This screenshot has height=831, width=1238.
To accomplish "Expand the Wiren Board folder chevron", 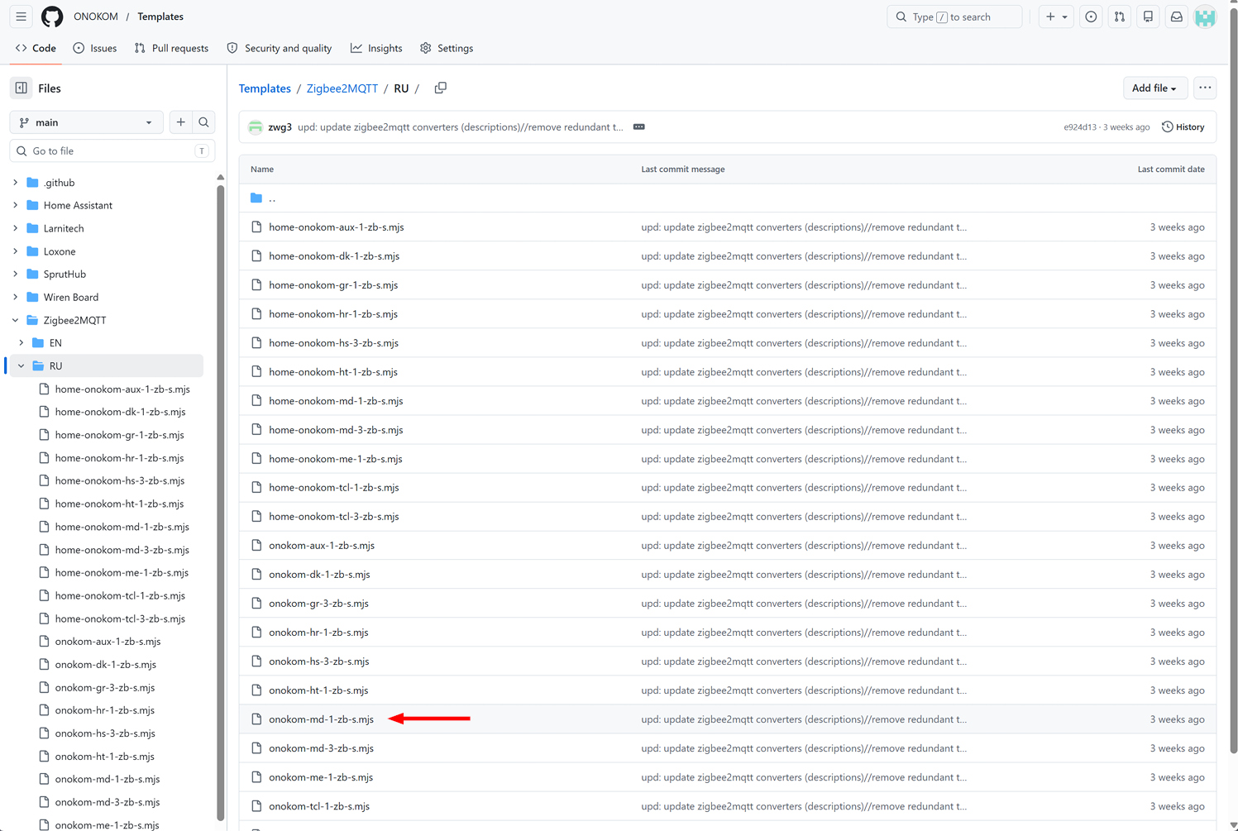I will [16, 297].
